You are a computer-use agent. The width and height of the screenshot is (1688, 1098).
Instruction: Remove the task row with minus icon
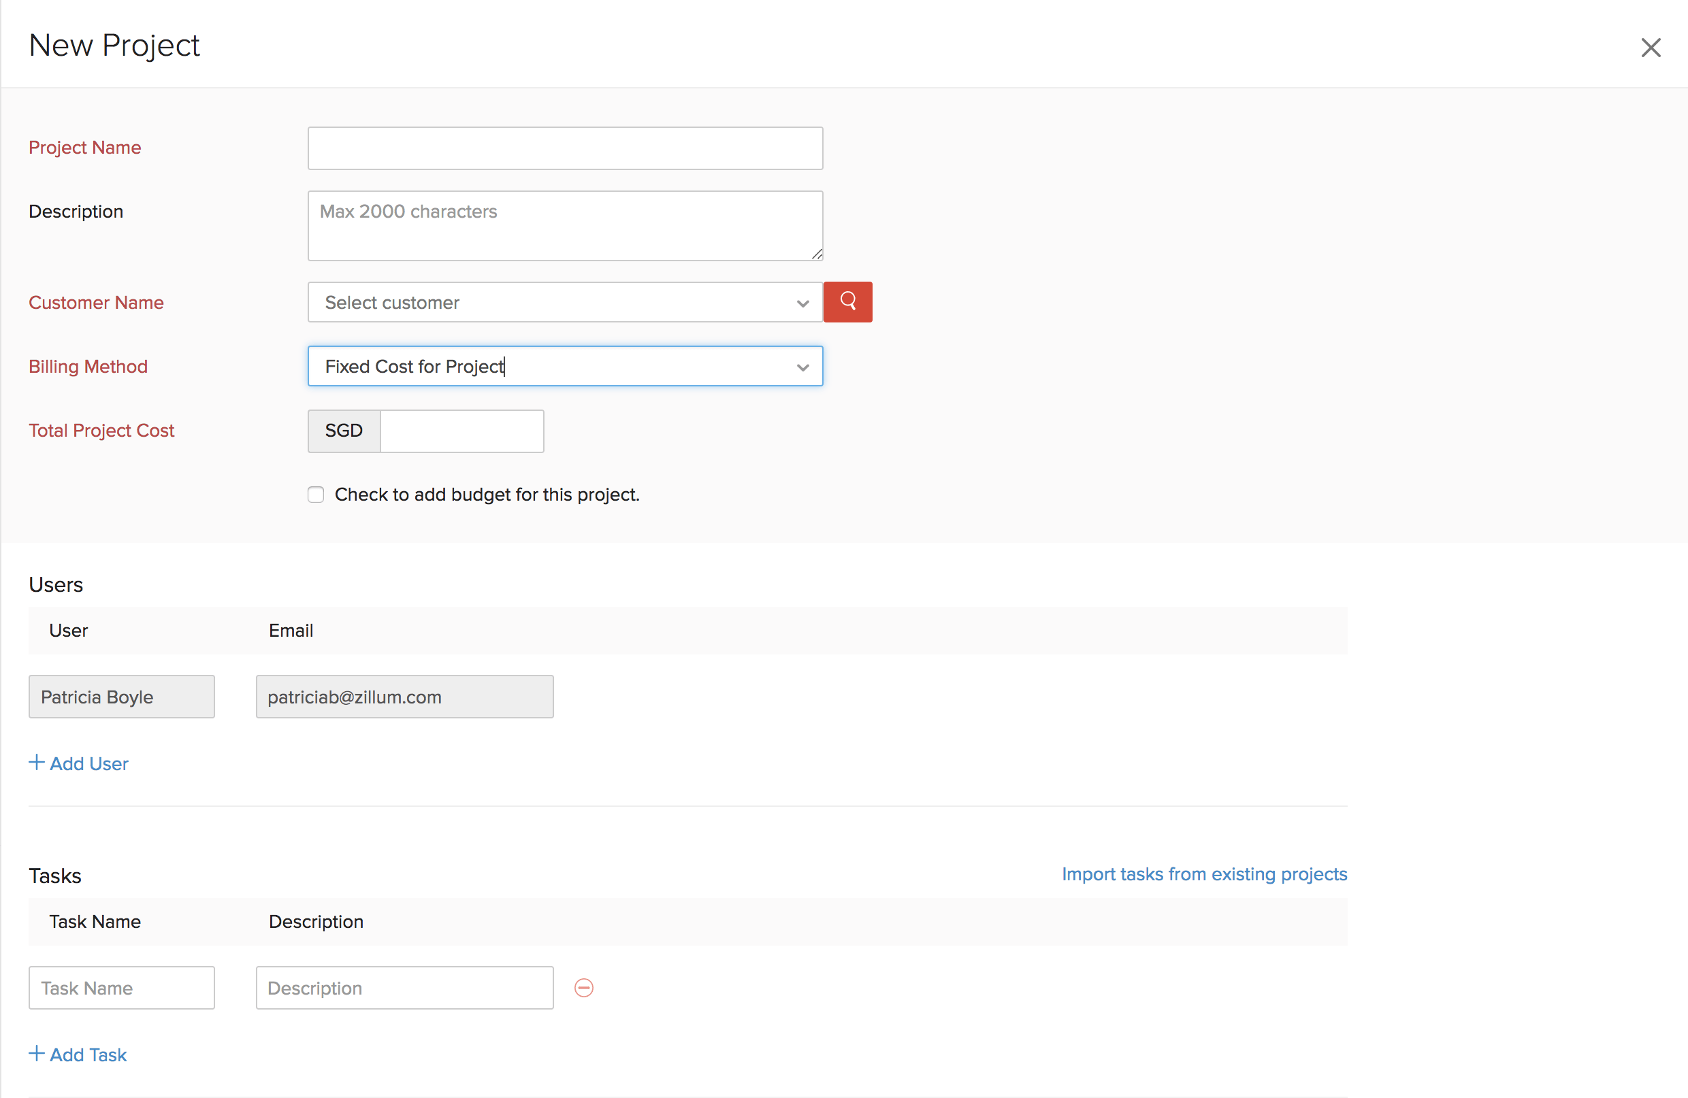click(x=583, y=987)
